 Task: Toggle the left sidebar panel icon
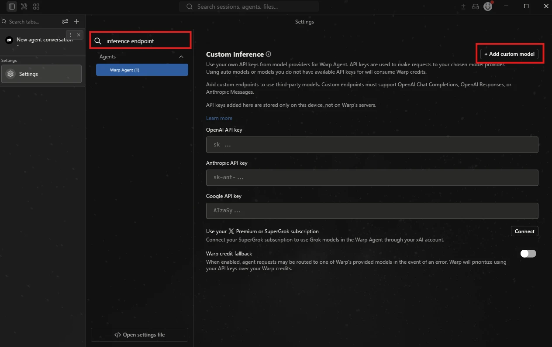(12, 7)
